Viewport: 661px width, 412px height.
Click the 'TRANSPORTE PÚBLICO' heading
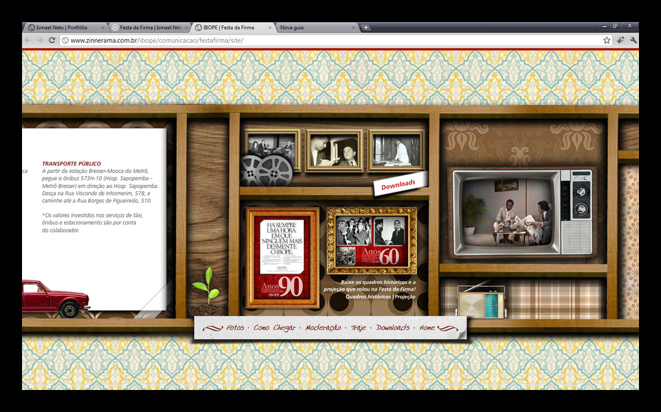click(x=71, y=164)
